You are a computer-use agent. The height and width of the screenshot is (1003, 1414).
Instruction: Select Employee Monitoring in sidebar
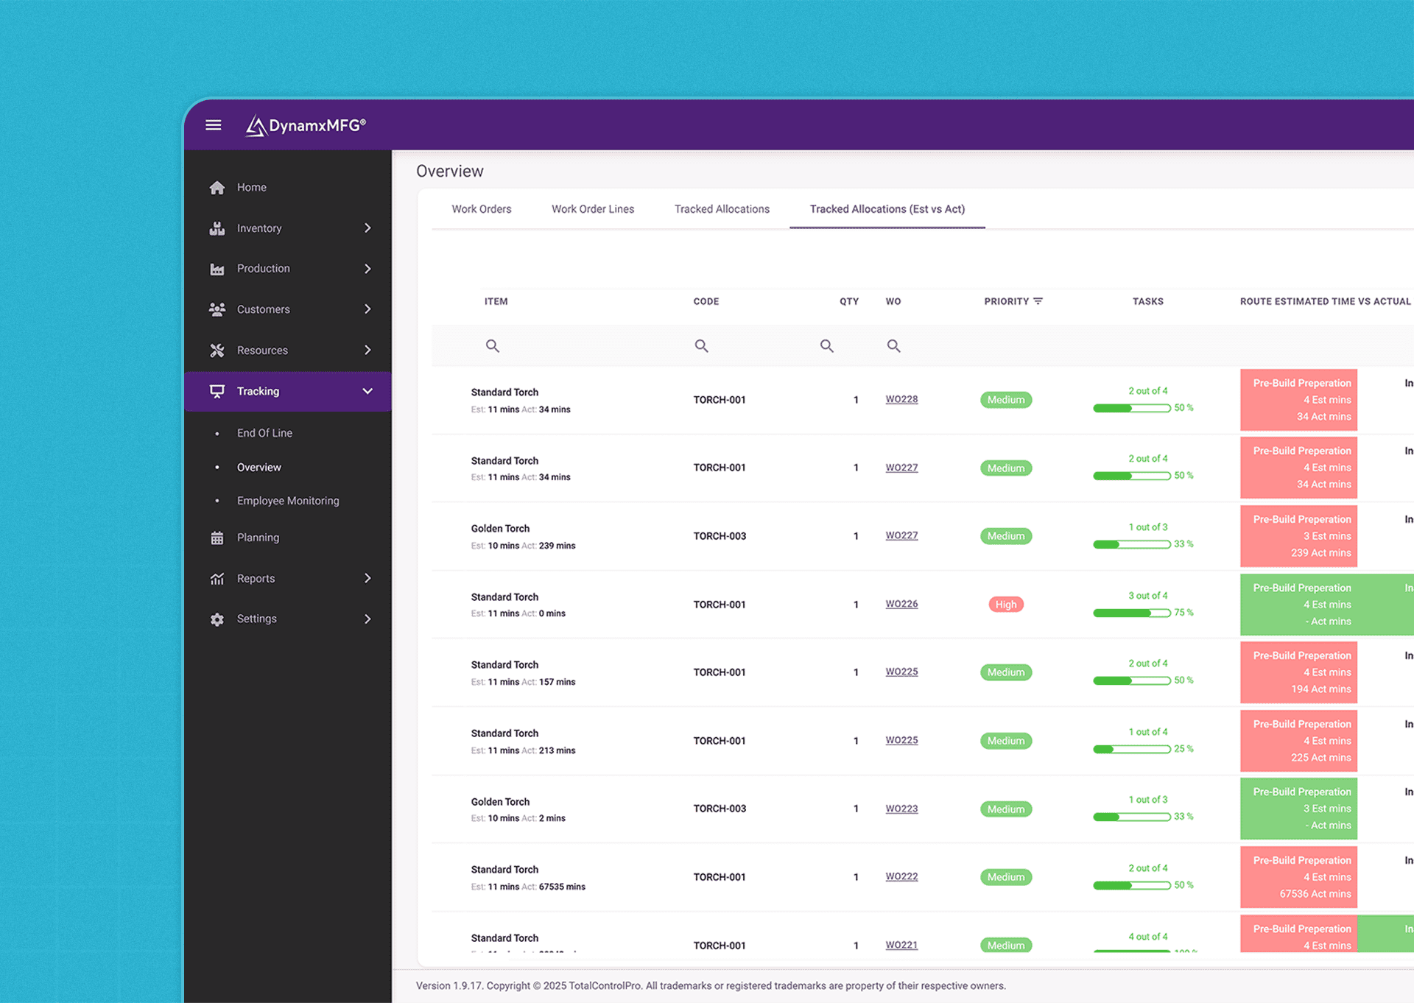288,501
